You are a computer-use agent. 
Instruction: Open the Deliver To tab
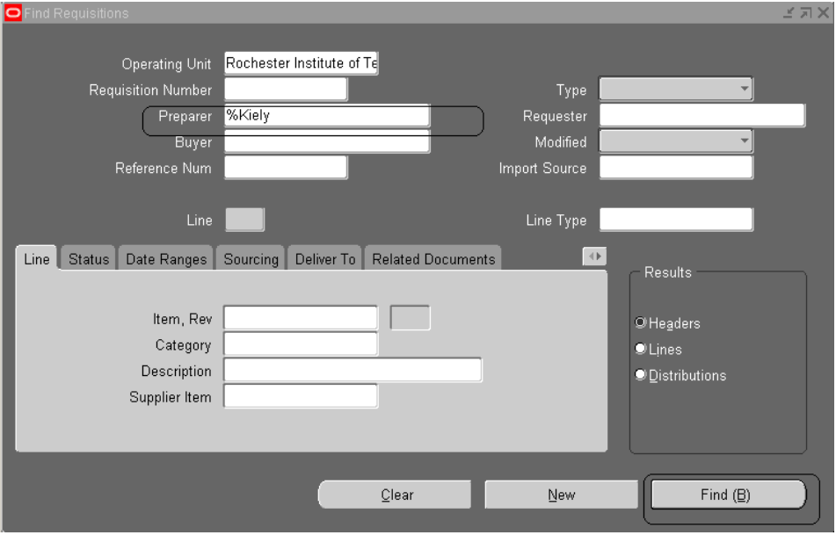(x=325, y=259)
